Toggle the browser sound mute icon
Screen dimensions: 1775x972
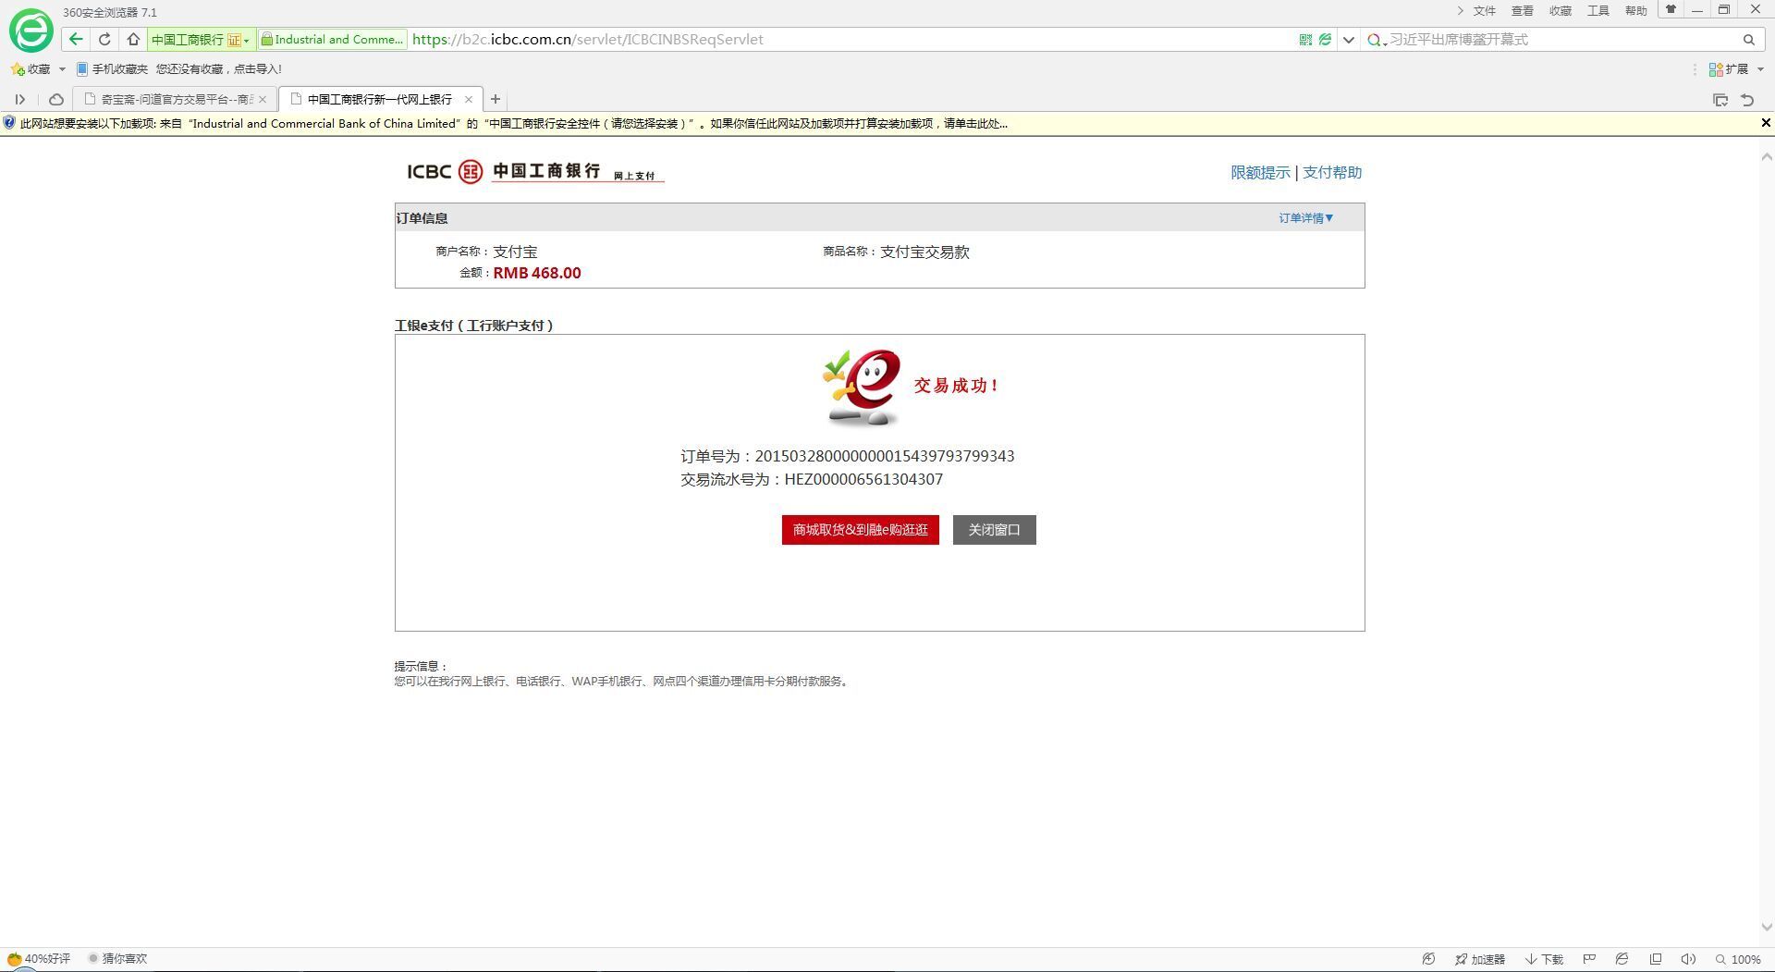(1688, 959)
